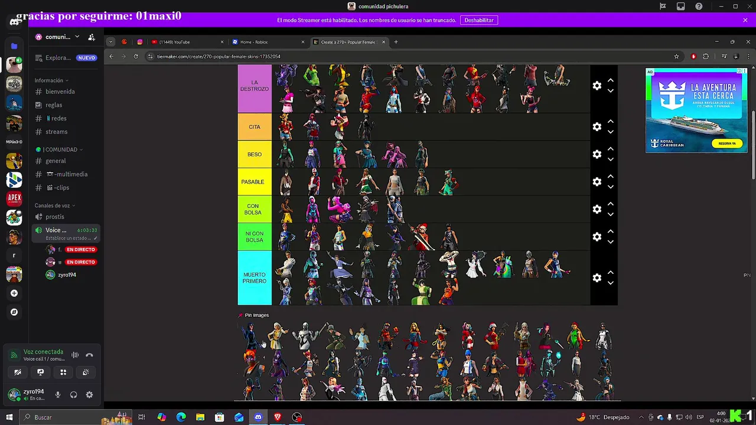Open settings gear for PASABLE tier row

[597, 182]
